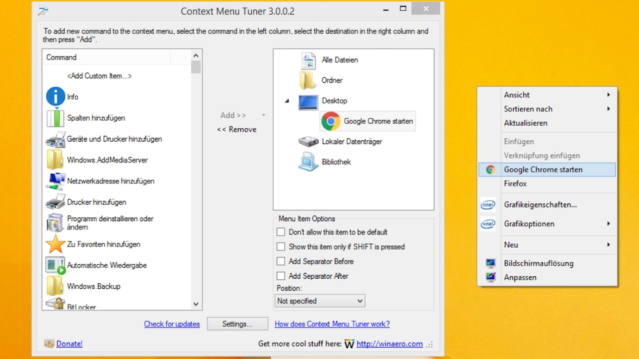Screen dimensions: 639x359
Task: Click the Geräte und Drucker hinzufügen icon
Action: [56, 139]
